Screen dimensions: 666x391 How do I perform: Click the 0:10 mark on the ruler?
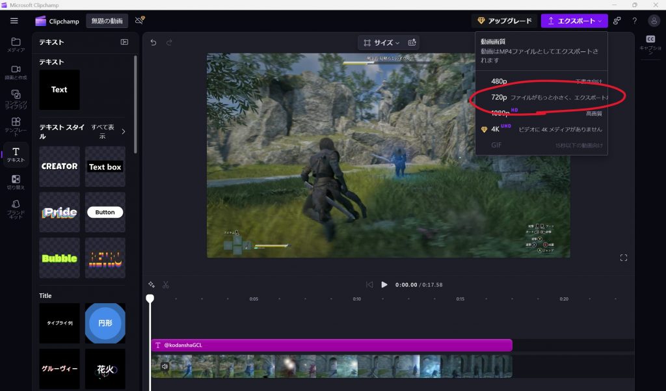[357, 299]
